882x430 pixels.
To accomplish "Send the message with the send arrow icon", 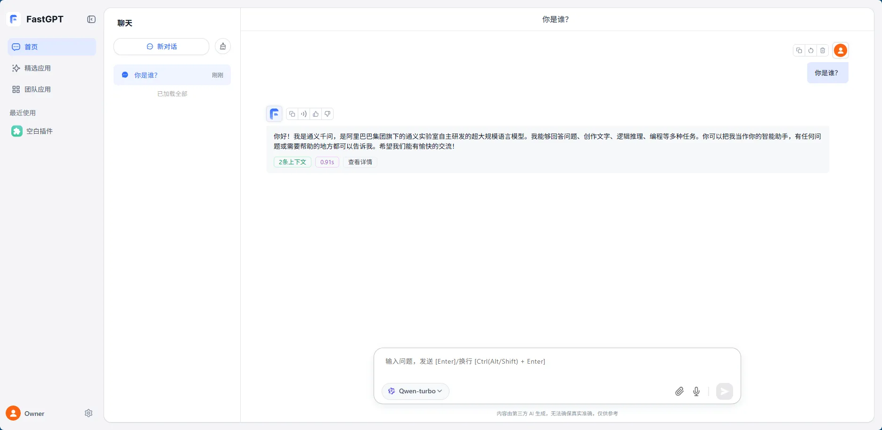I will (724, 391).
